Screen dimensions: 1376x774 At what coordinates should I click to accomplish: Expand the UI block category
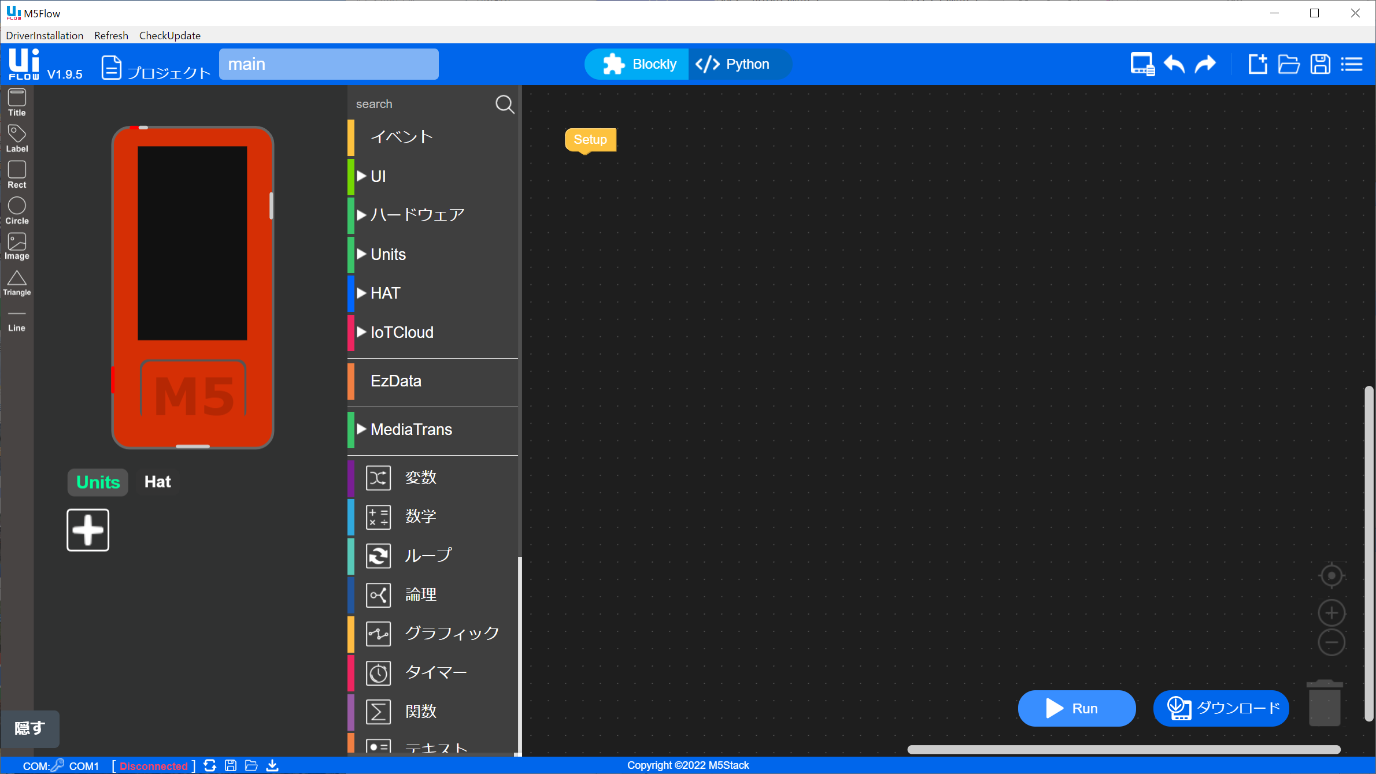tap(432, 176)
